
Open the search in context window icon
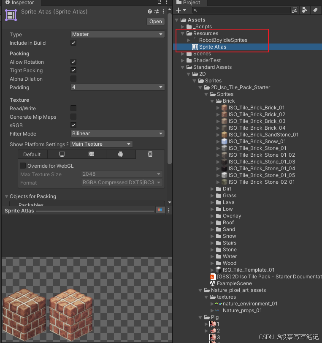point(295,10)
